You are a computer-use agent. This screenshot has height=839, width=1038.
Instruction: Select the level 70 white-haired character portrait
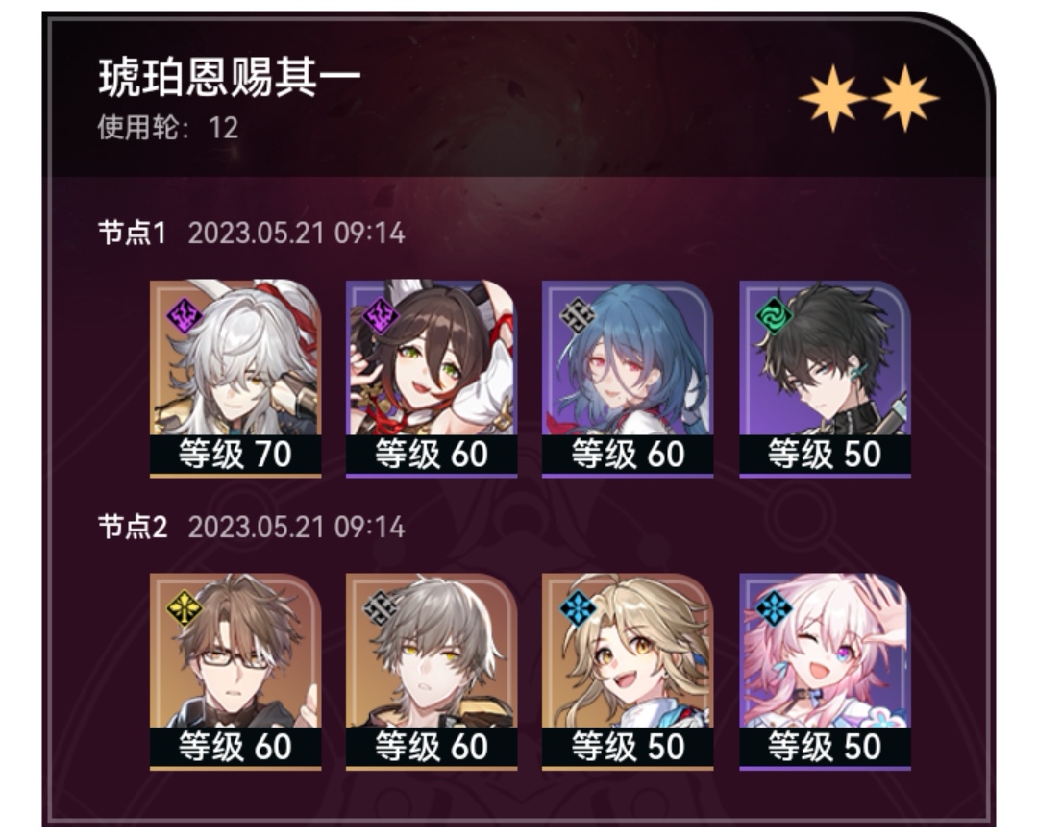[x=235, y=378]
